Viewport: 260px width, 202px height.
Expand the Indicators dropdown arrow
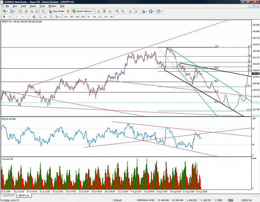[x=146, y=11]
